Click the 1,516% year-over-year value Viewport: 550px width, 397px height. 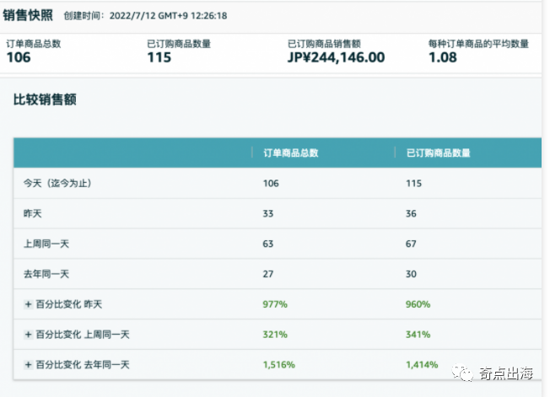pyautogui.click(x=280, y=365)
